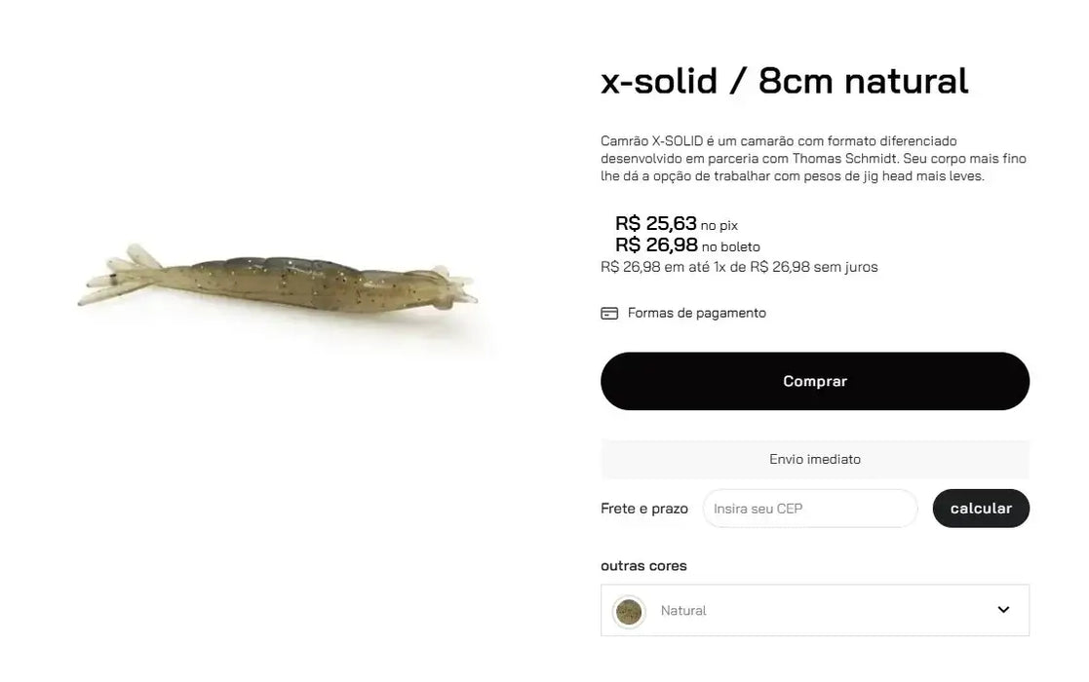Focus the Insira seu CEP field
Viewport: 1089px width, 682px height.
pyautogui.click(x=809, y=509)
